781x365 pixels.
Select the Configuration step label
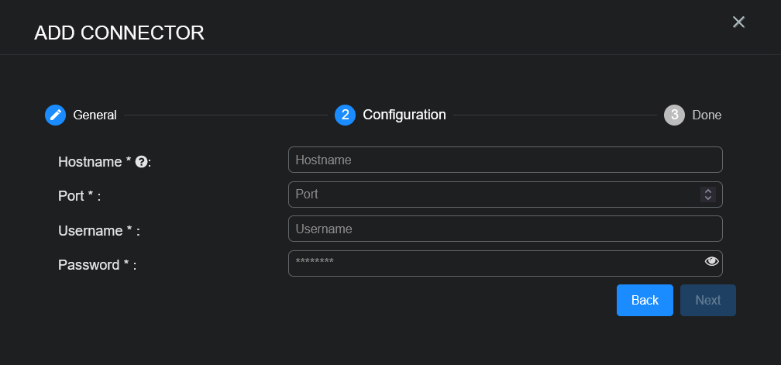pyautogui.click(x=404, y=115)
